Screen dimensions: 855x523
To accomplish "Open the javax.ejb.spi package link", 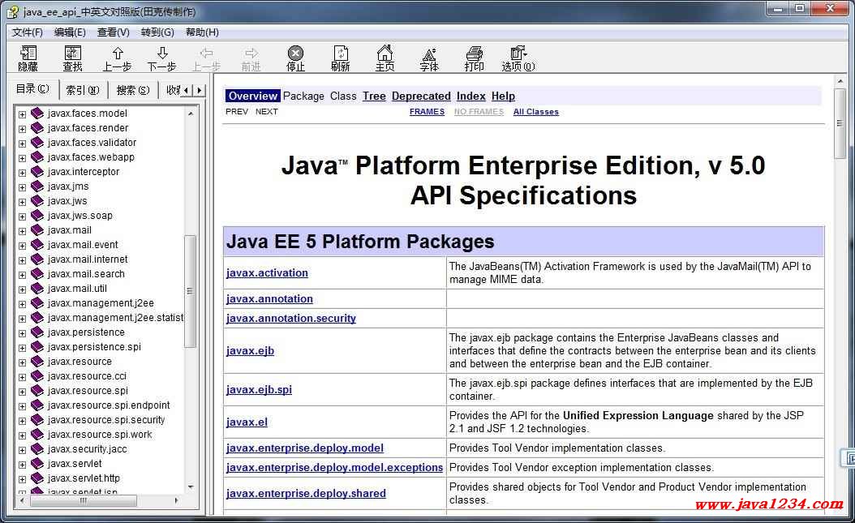I will coord(259,389).
